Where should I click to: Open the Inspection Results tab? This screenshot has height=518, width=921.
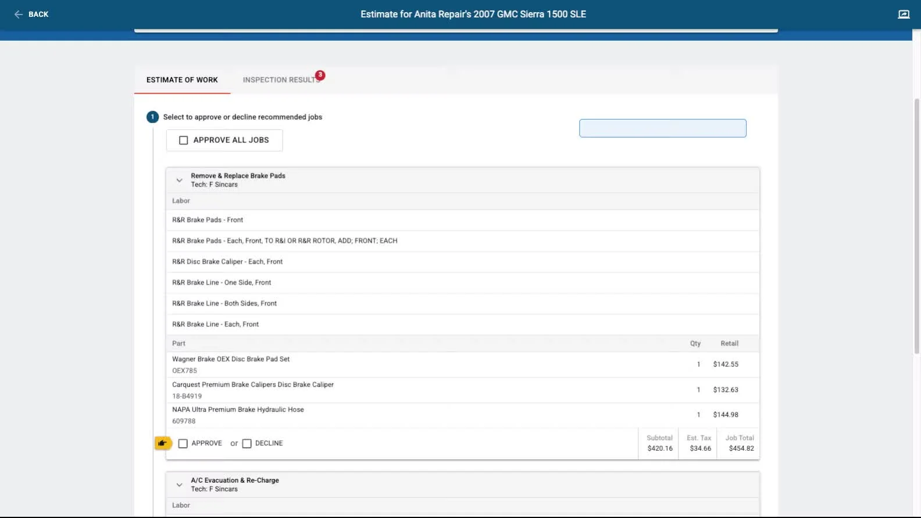tap(281, 80)
